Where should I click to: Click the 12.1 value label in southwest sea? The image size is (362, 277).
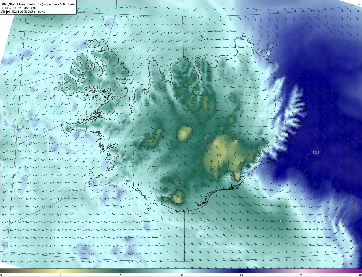(x=85, y=249)
